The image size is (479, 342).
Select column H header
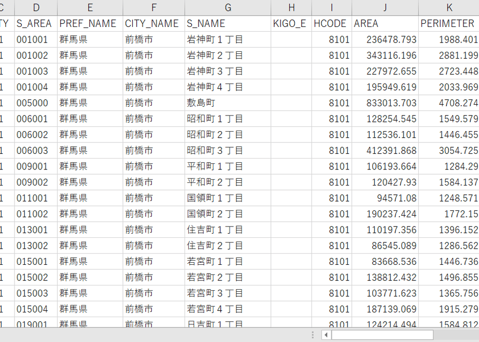pyautogui.click(x=291, y=8)
